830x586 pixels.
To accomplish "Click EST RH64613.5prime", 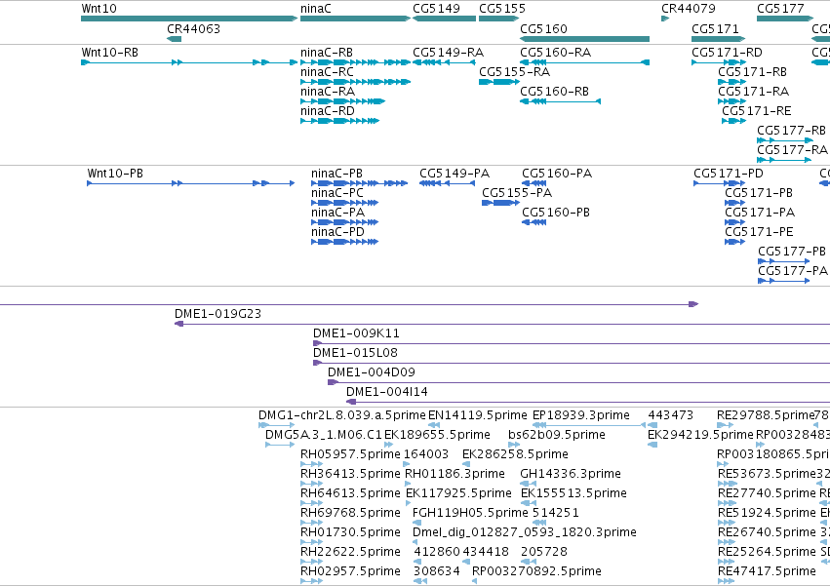I will [311, 503].
